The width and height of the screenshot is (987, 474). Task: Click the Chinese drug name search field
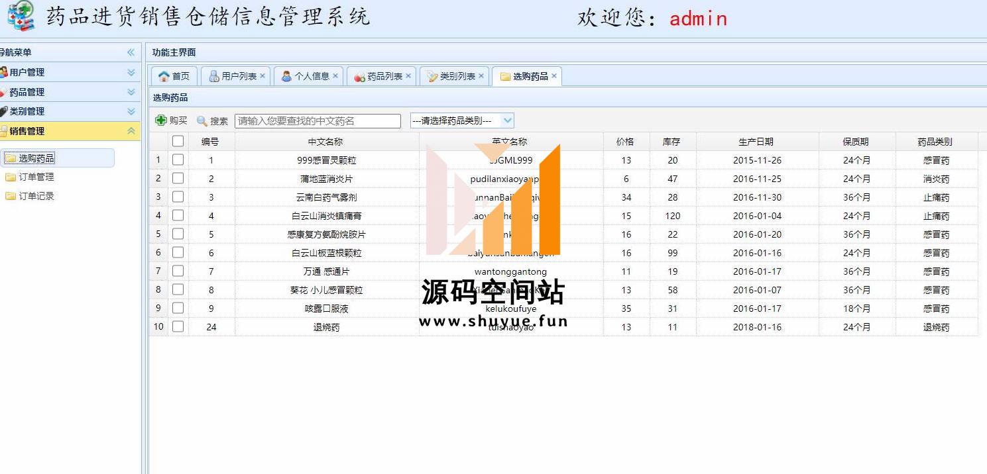tap(318, 121)
